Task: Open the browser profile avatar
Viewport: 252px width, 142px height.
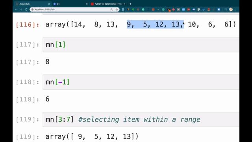Action: [x=231, y=9]
